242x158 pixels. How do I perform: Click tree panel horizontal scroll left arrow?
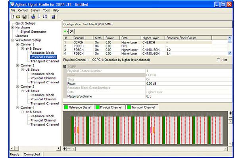[x=12, y=148]
